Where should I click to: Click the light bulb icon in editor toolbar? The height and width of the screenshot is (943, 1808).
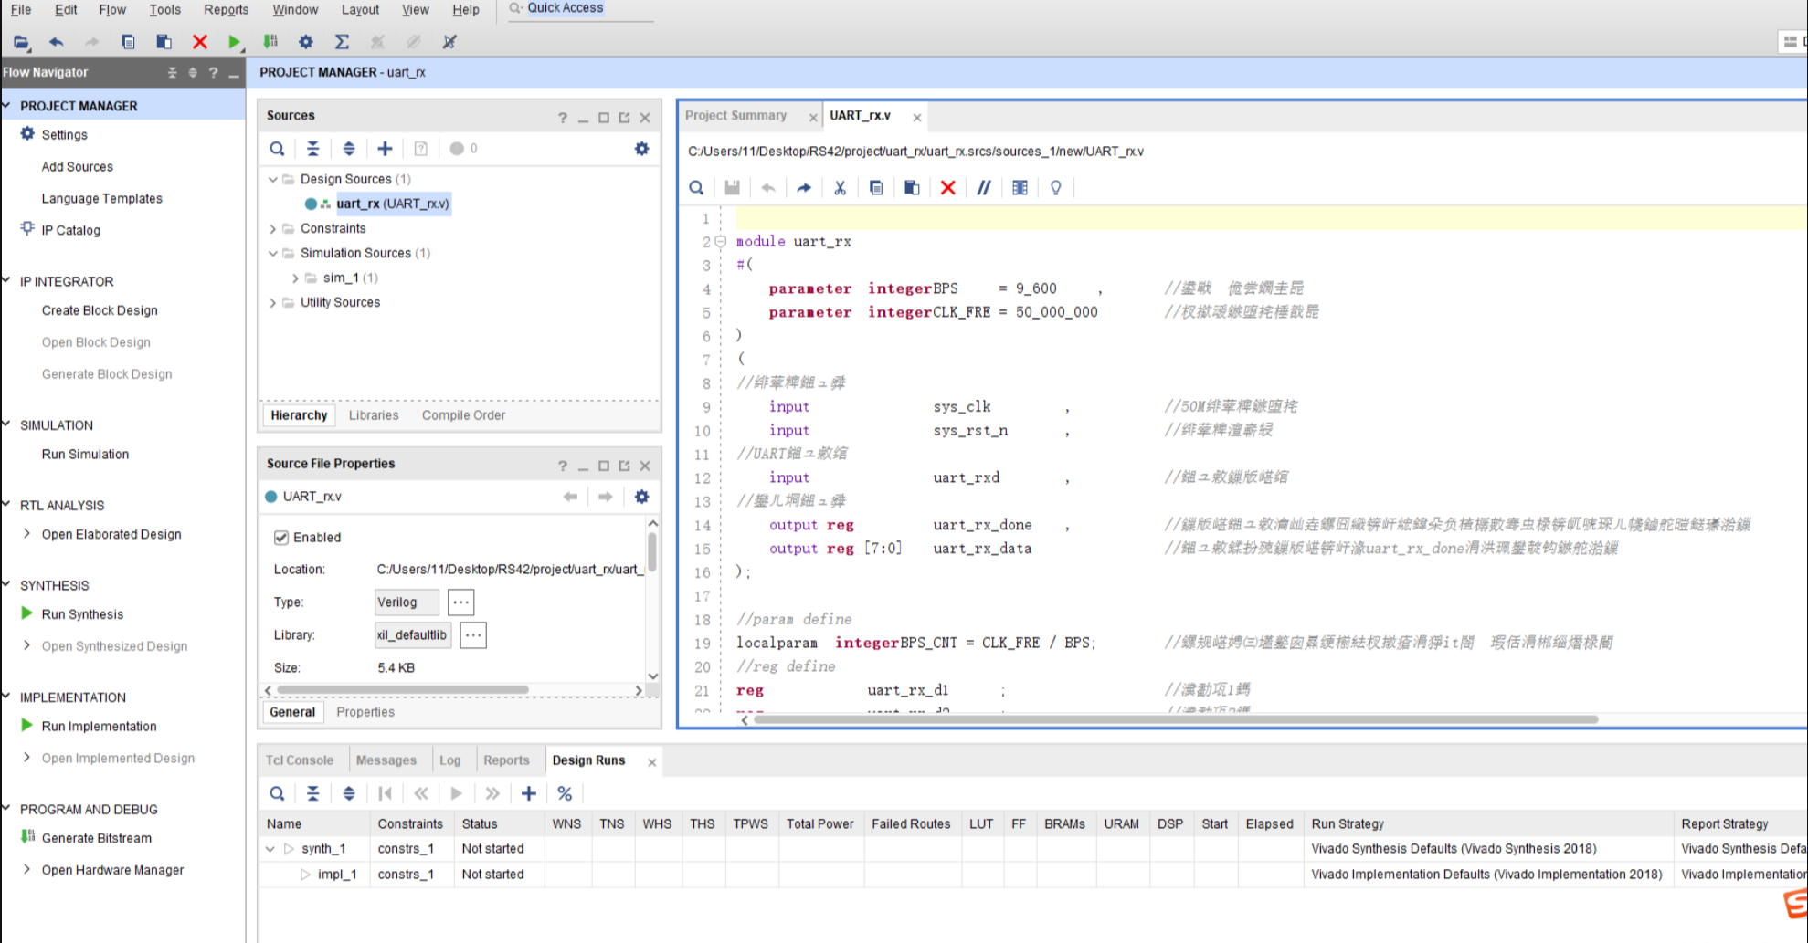(x=1056, y=188)
